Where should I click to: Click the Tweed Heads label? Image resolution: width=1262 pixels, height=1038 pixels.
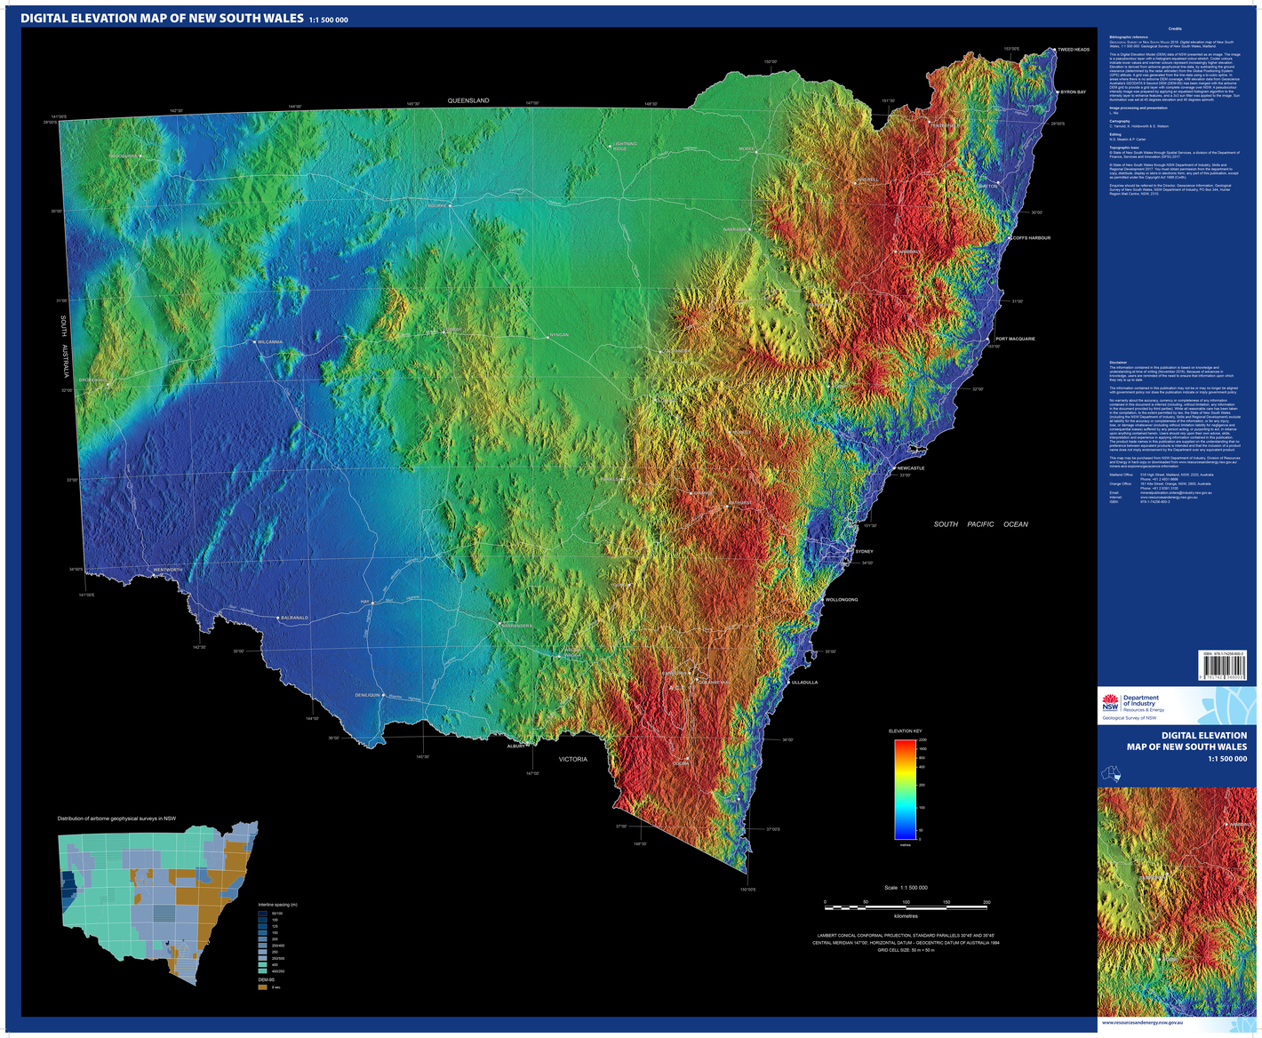click(1073, 50)
